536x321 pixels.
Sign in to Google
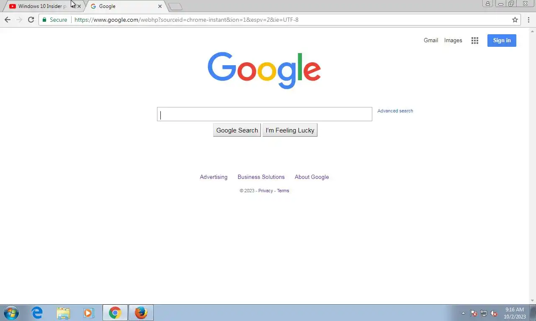(x=502, y=41)
